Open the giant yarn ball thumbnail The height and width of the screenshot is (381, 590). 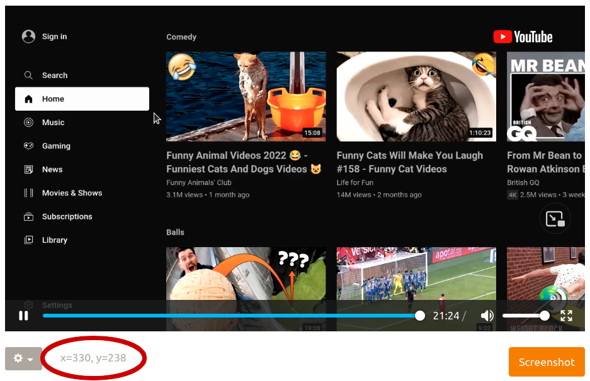[x=246, y=289]
